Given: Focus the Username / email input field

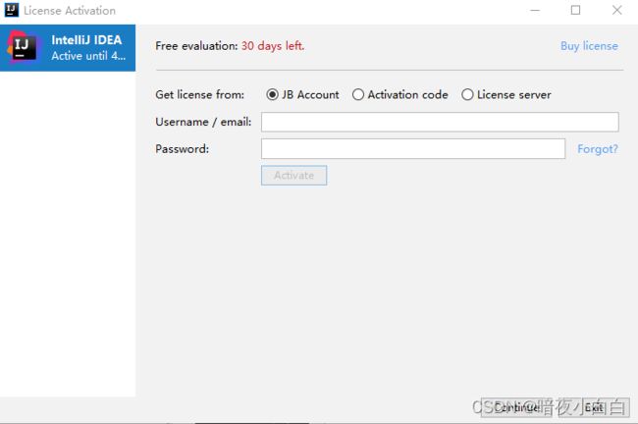Looking at the screenshot, I should [x=440, y=122].
